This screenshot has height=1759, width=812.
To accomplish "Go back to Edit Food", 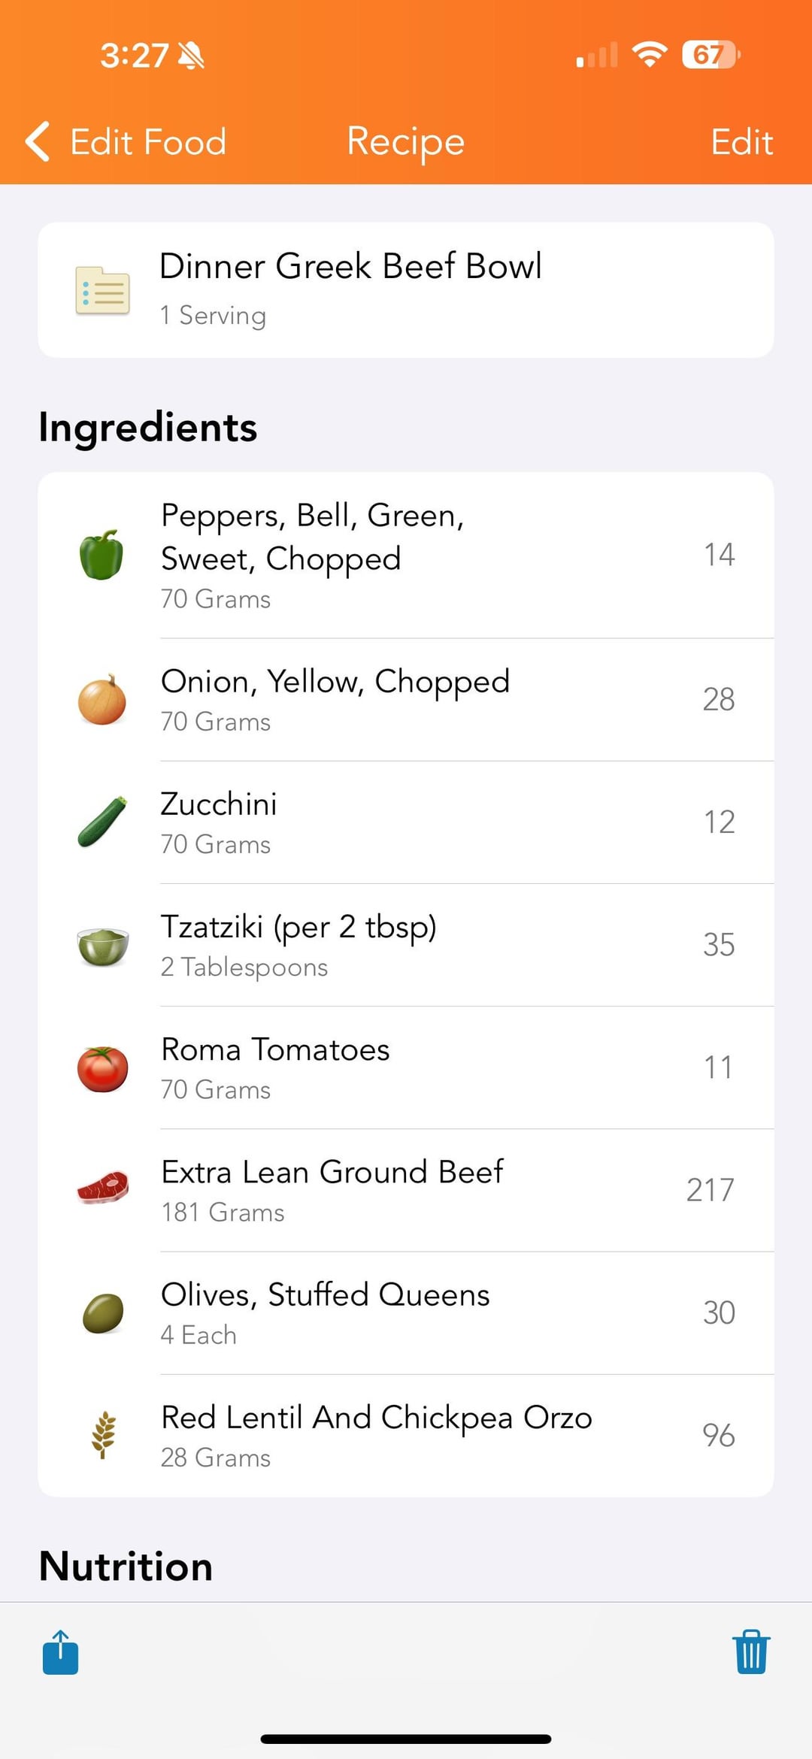I will coord(126,142).
